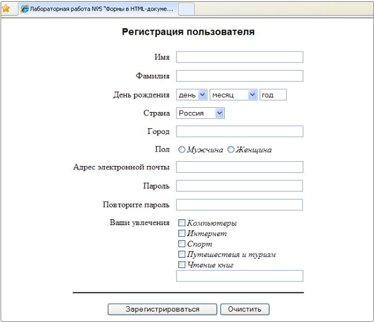Click the Internet Explorer page icon in tab
The width and height of the screenshot is (374, 322).
[x=24, y=9]
